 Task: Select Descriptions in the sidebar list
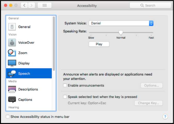(29, 89)
